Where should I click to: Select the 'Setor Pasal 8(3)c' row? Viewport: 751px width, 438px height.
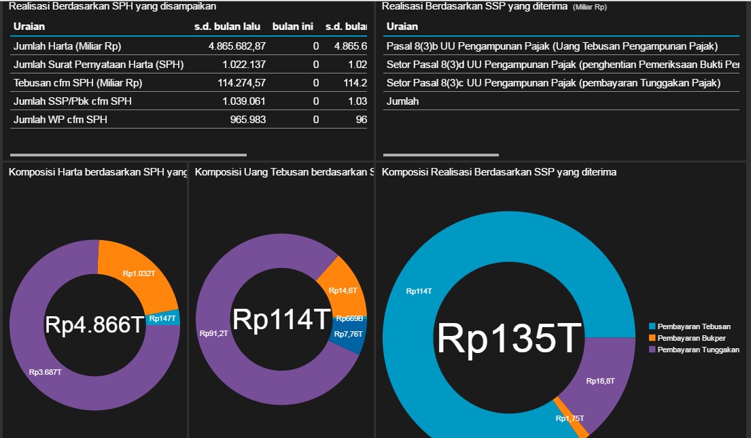click(561, 82)
